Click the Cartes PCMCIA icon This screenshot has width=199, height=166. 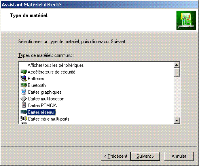[x=24, y=106]
